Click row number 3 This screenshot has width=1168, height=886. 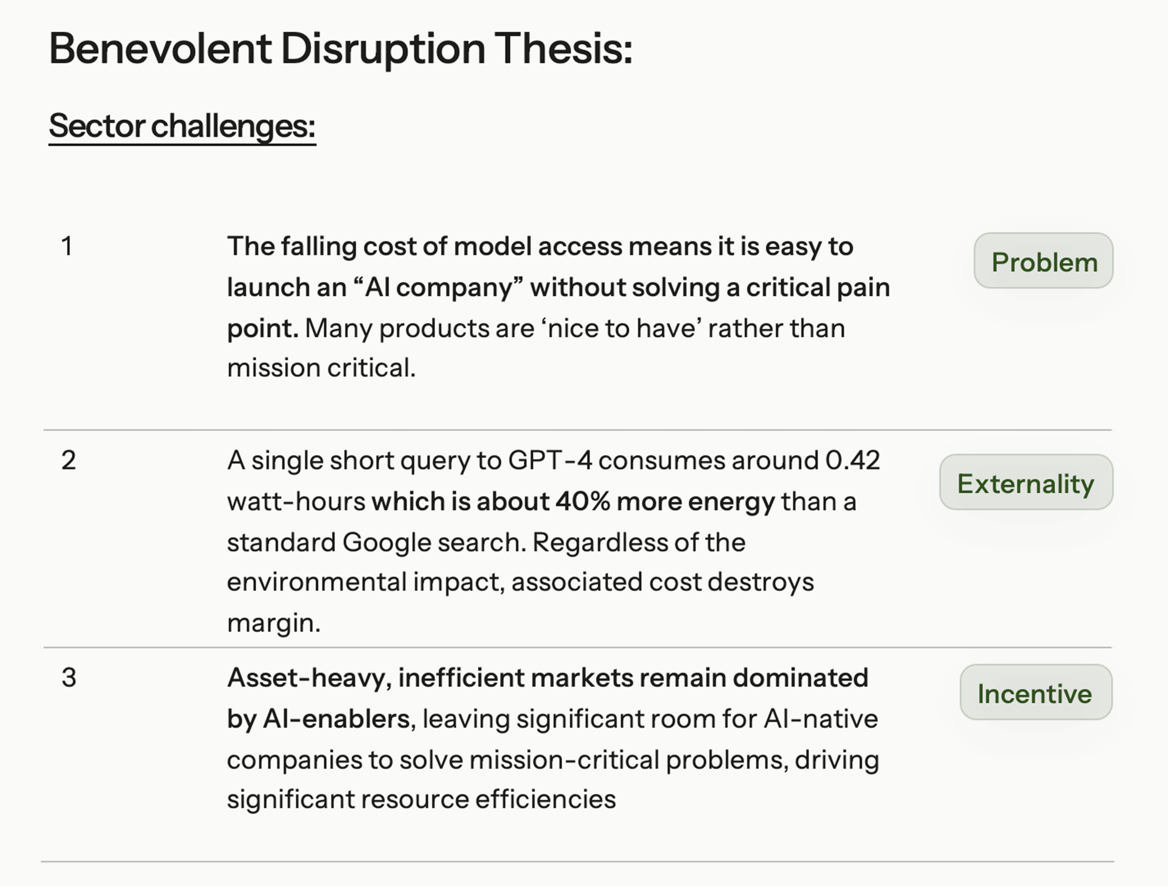point(69,677)
